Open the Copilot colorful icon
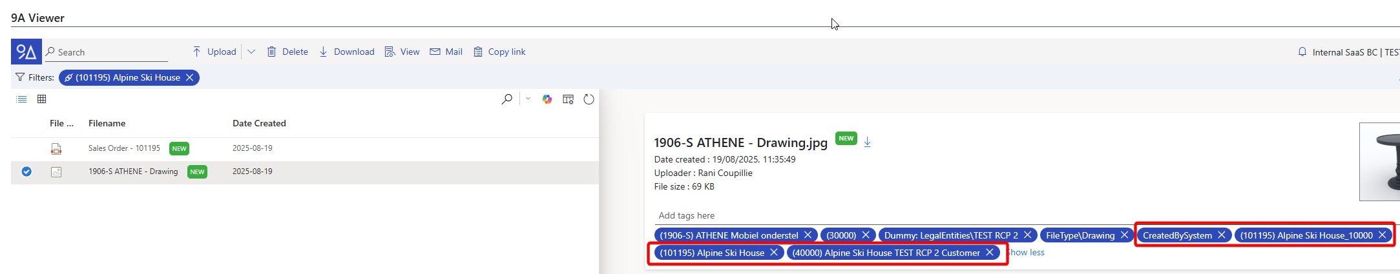 click(x=547, y=99)
